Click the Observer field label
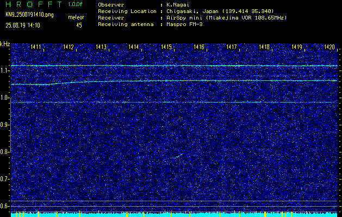Viewport: 342px width, 217px height. [111, 4]
